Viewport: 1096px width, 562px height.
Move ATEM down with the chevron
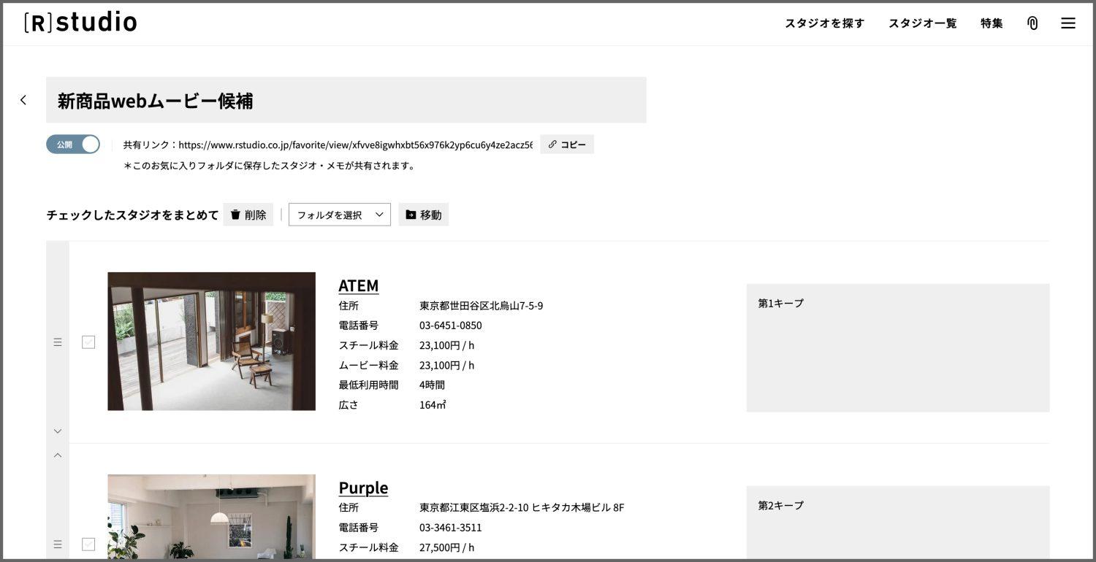pos(58,431)
